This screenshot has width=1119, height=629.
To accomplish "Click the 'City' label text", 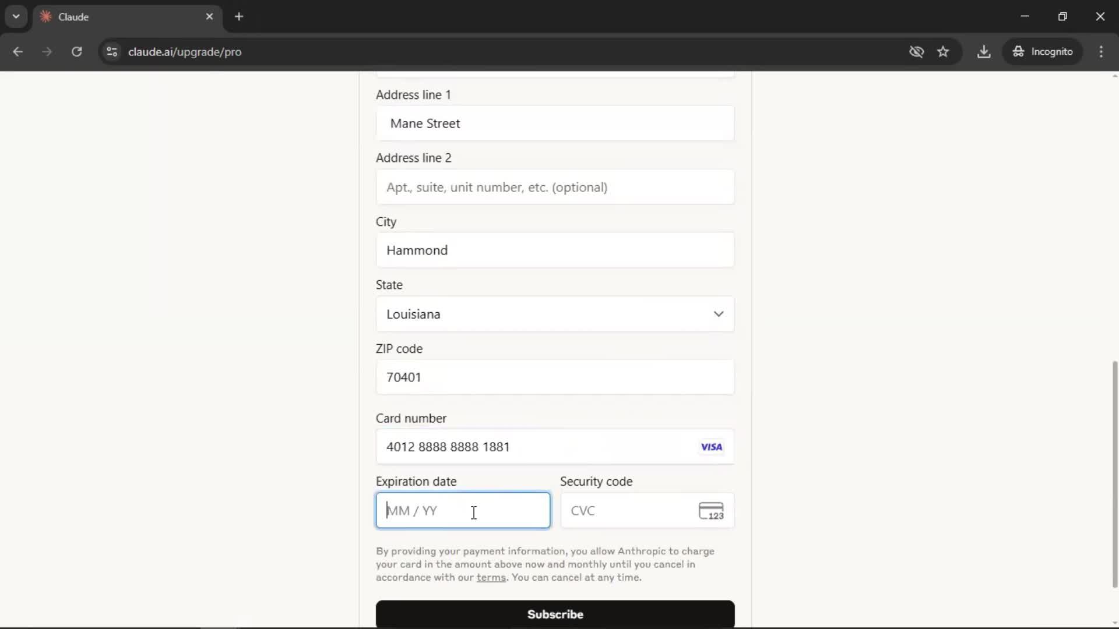I will click(386, 222).
